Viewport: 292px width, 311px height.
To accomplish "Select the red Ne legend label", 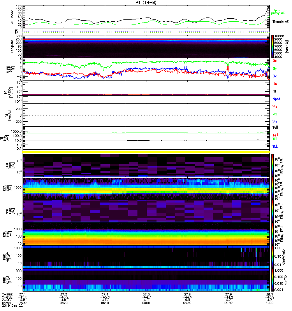I will (x=274, y=84).
